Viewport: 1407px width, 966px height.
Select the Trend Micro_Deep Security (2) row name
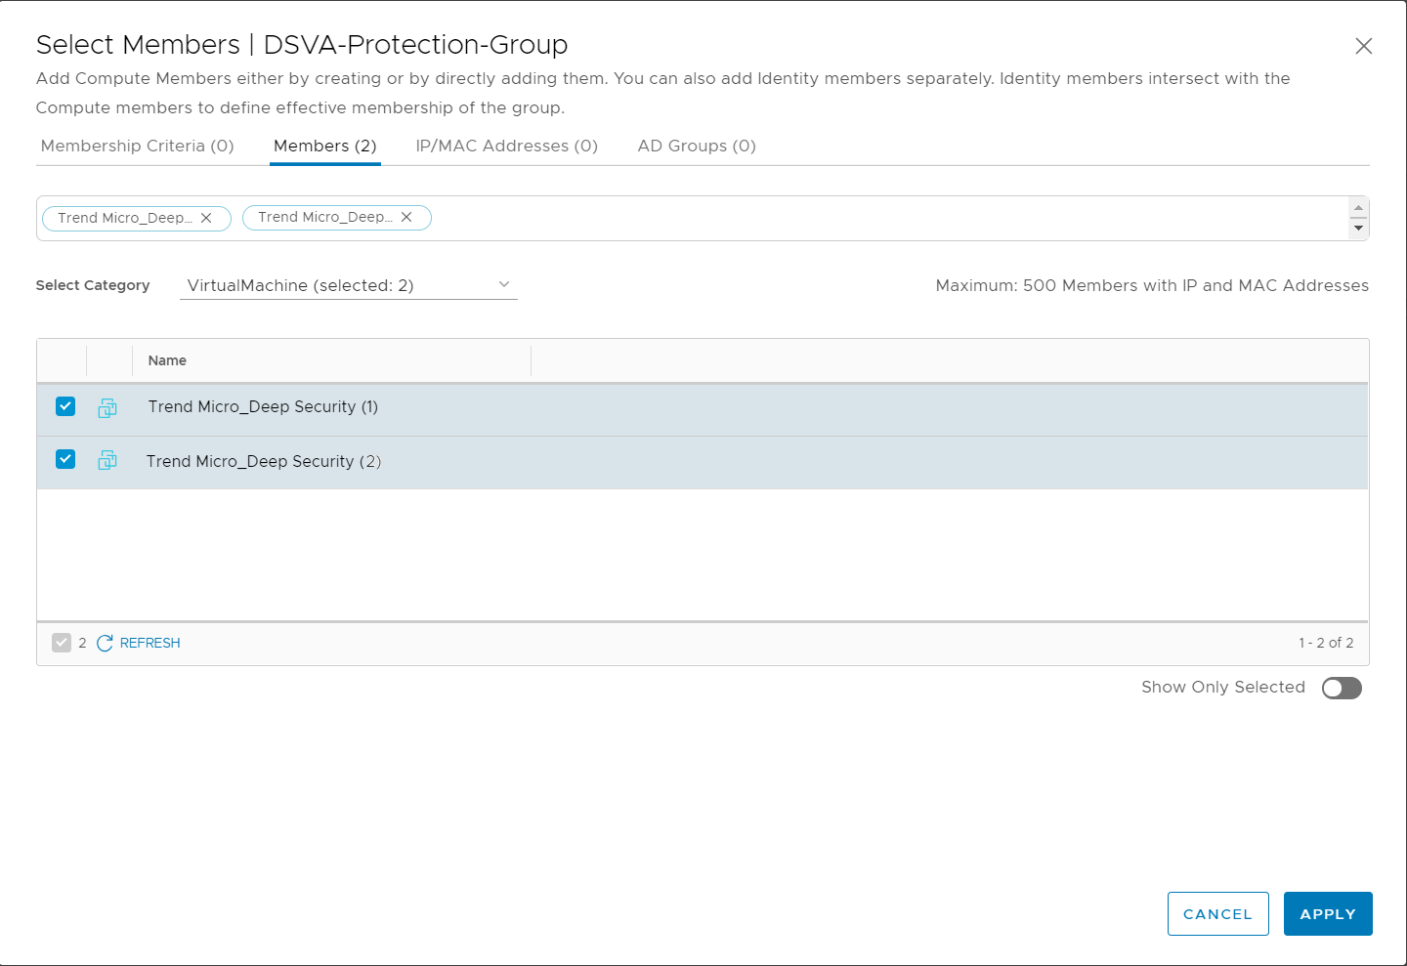(x=264, y=461)
